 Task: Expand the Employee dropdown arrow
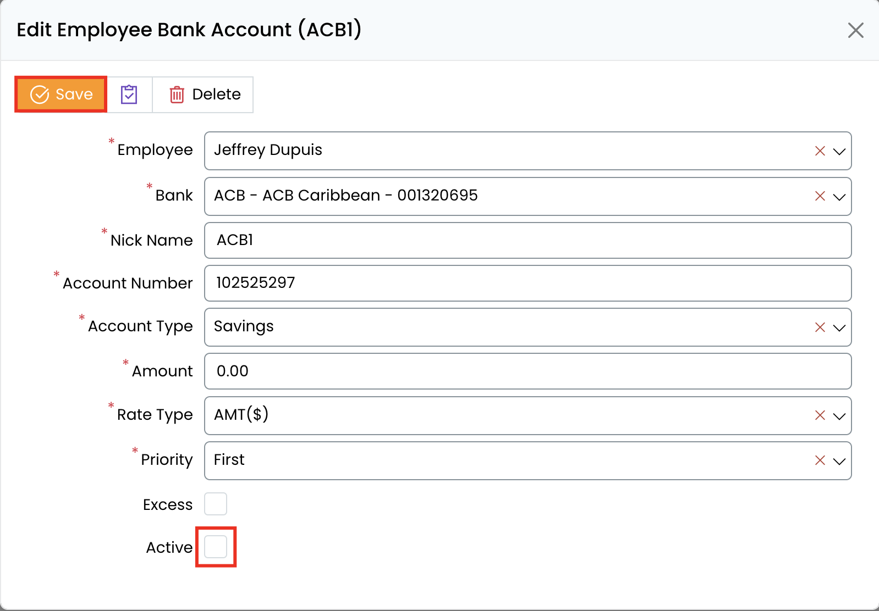[839, 151]
